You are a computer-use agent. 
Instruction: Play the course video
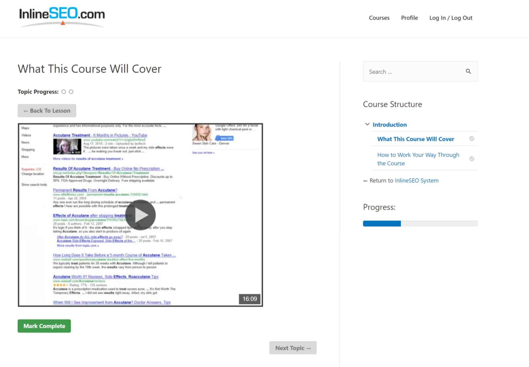point(140,215)
